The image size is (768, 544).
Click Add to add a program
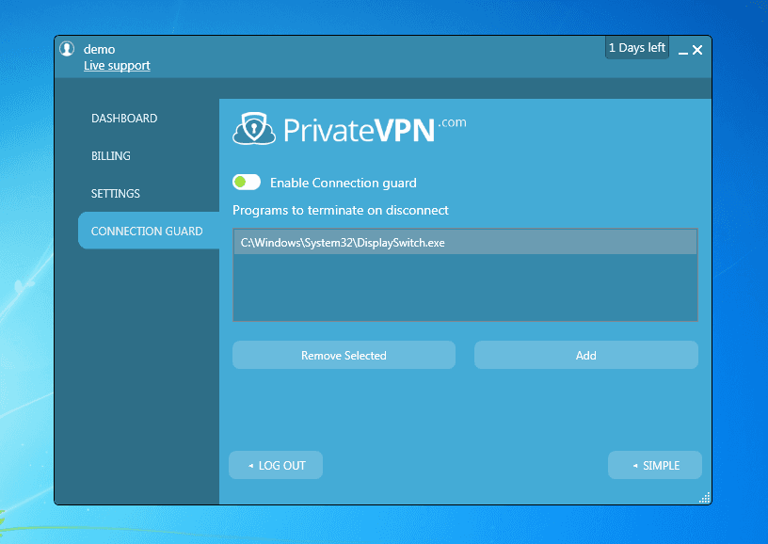tap(585, 356)
